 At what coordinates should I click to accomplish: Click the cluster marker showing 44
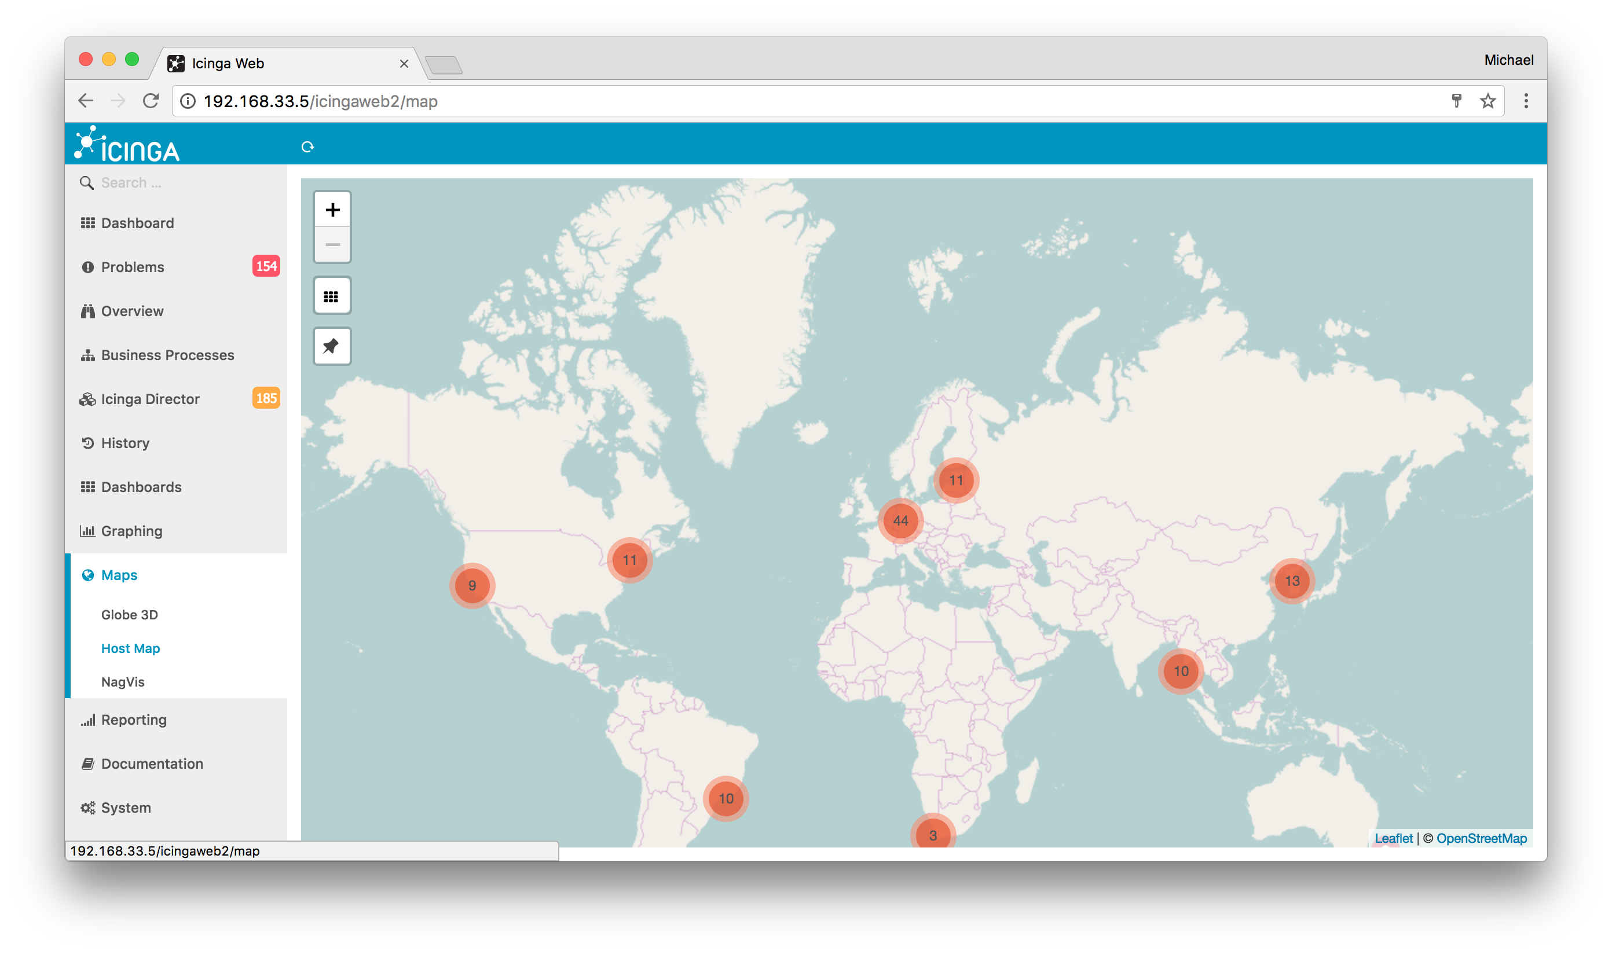(900, 521)
